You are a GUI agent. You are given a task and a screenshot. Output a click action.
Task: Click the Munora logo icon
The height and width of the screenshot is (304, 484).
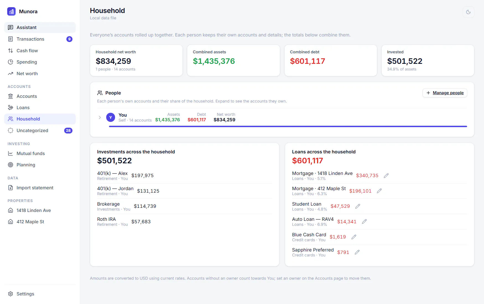[11, 11]
